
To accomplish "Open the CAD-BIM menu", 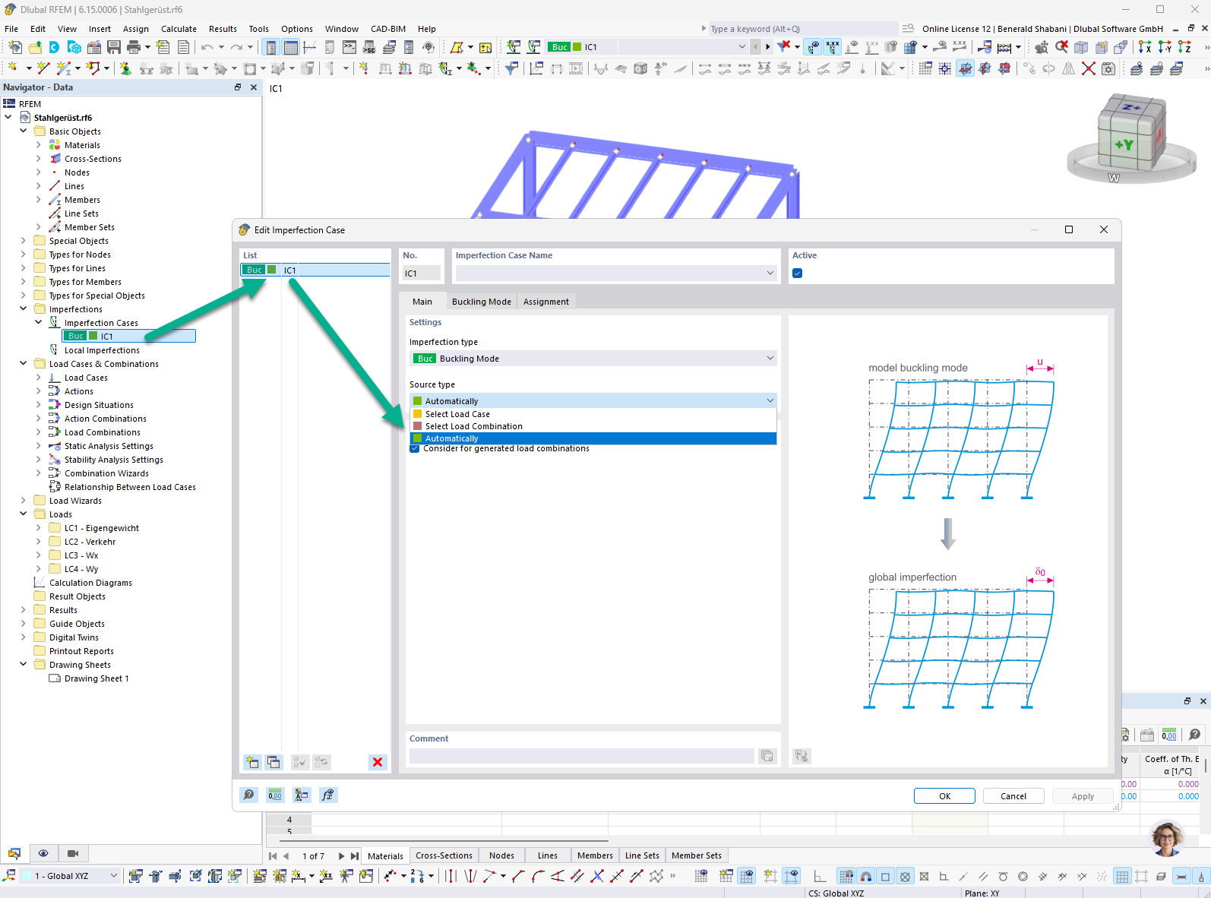I will pyautogui.click(x=388, y=29).
